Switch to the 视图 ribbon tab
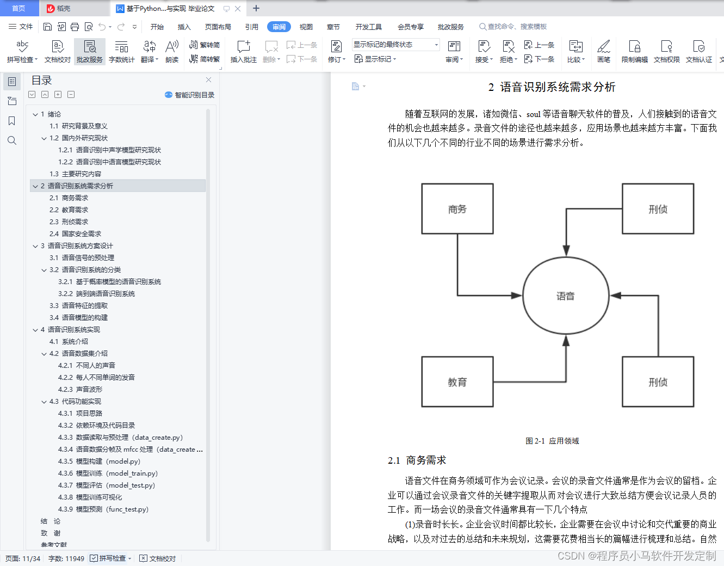This screenshot has height=566, width=724. pos(306,27)
